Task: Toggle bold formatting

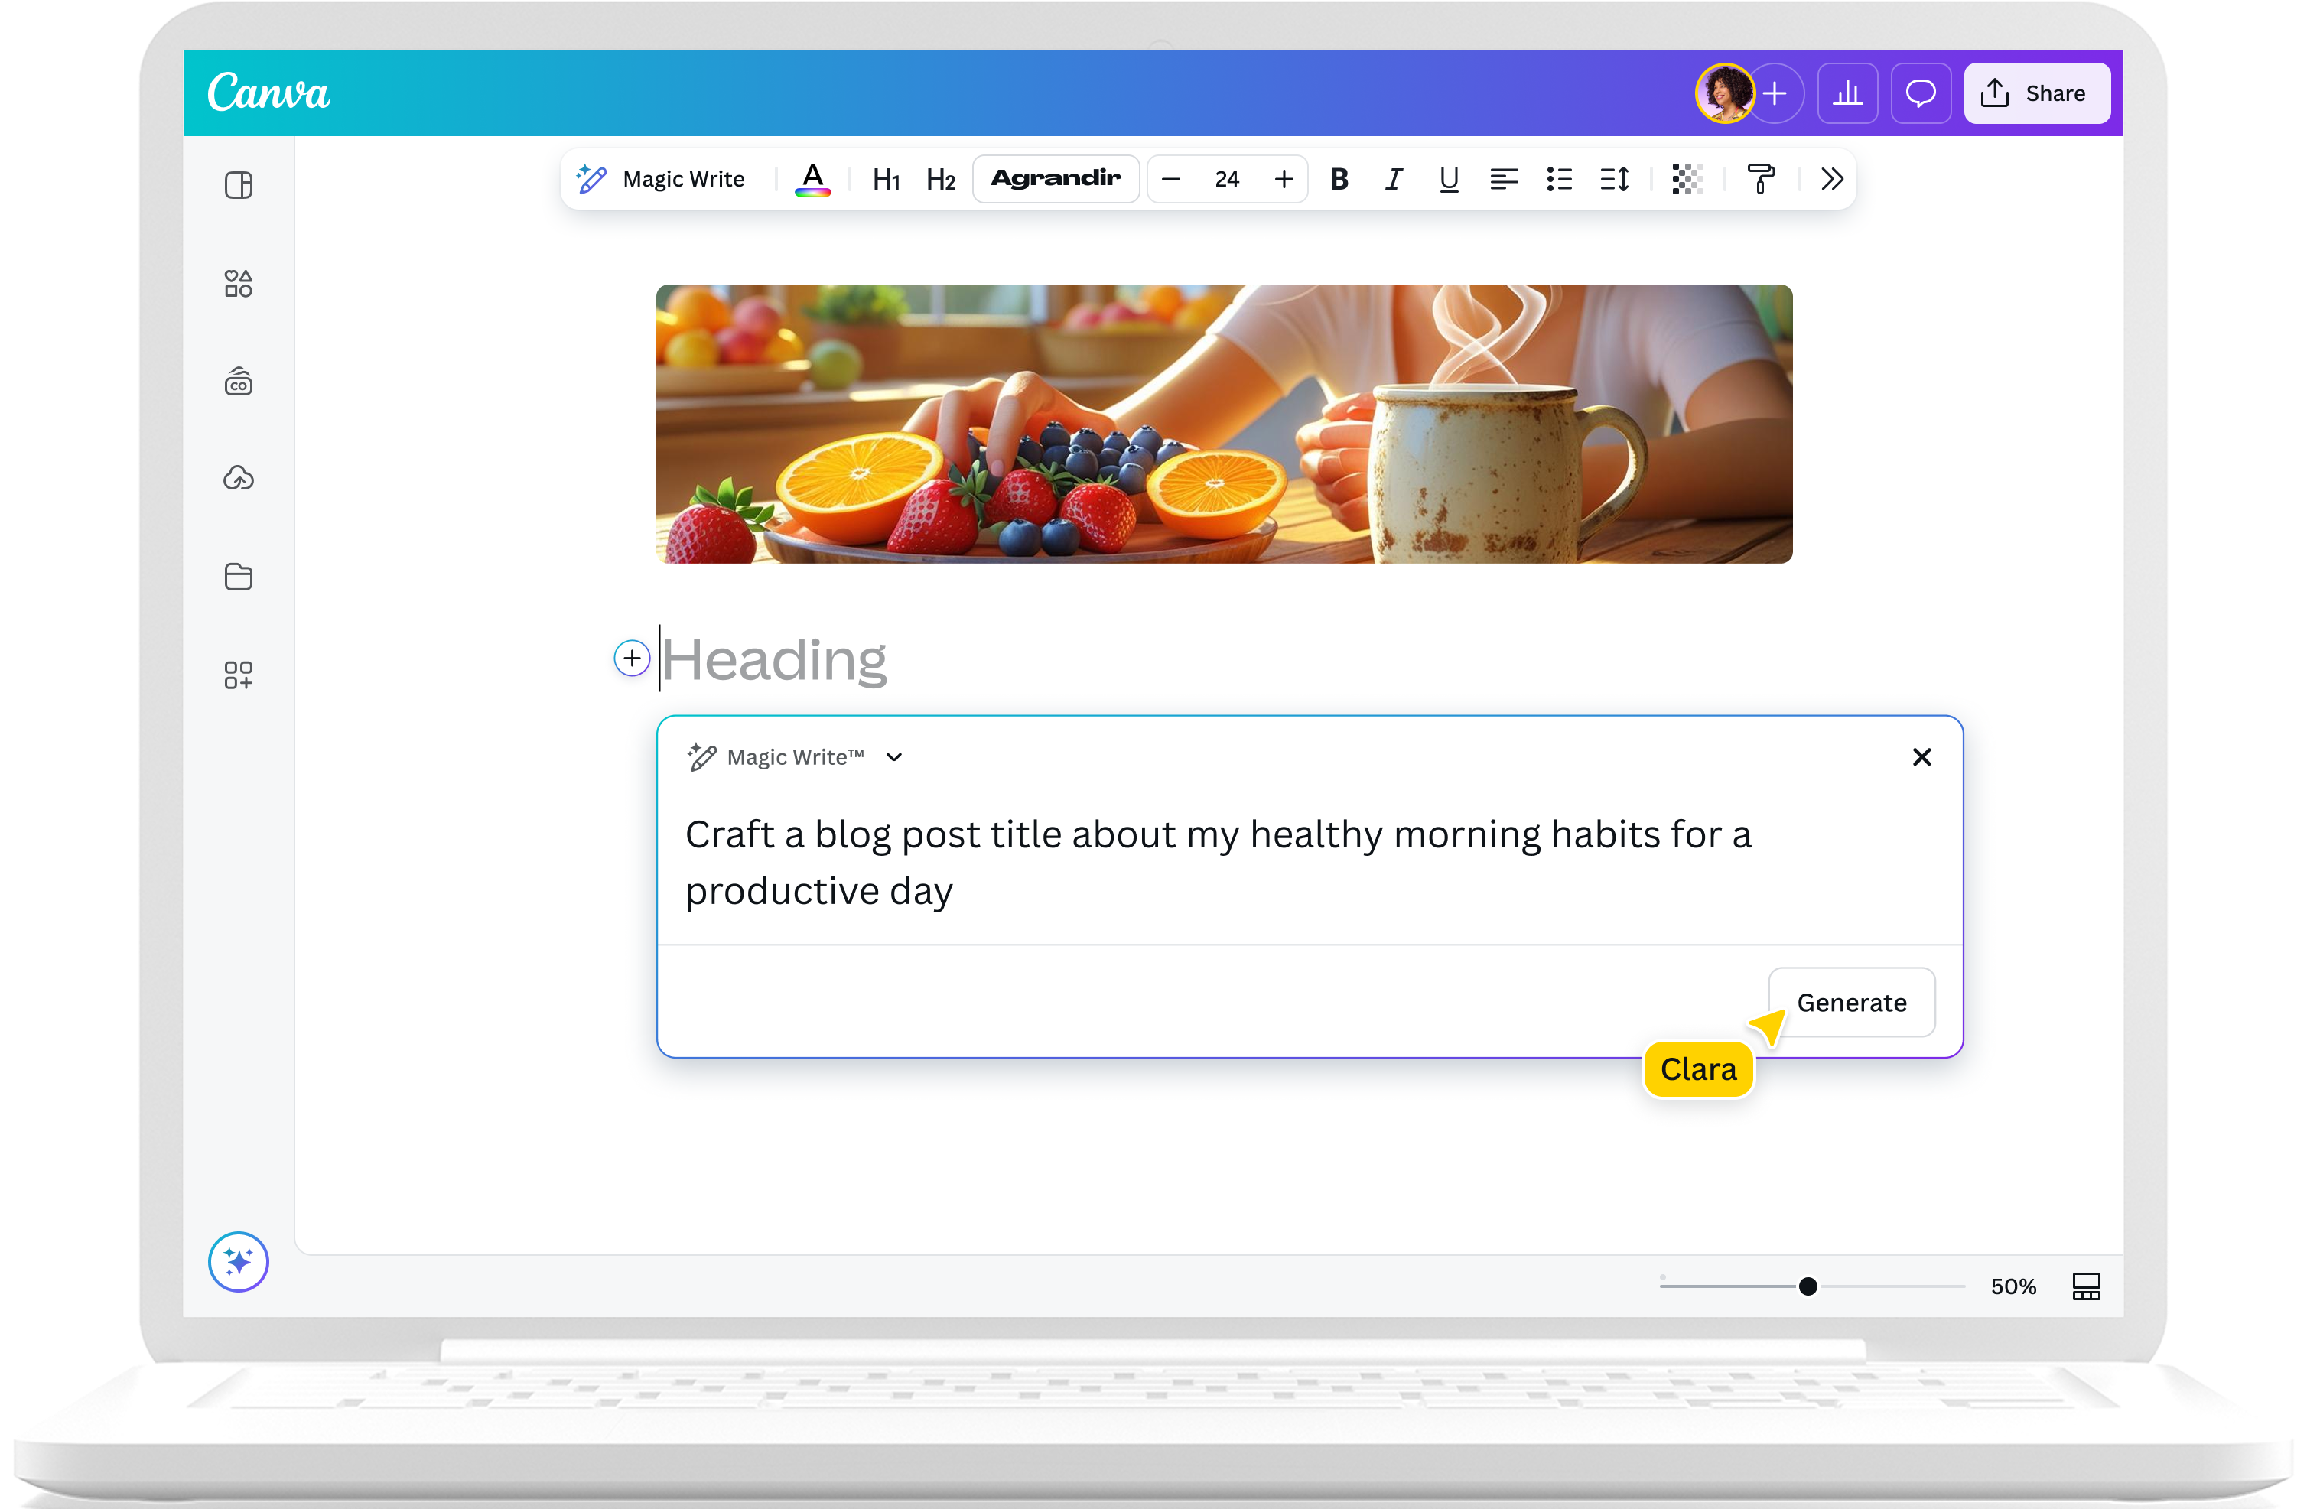Action: pyautogui.click(x=1339, y=178)
